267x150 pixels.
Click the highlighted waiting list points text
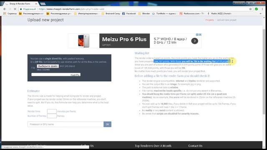point(192,61)
